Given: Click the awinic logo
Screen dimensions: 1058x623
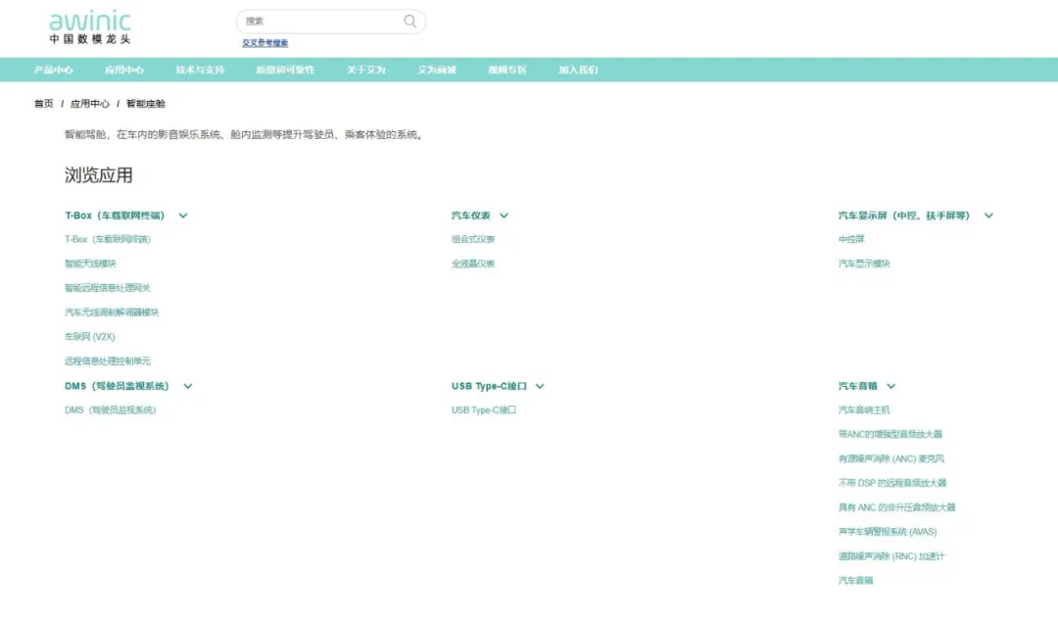Looking at the screenshot, I should (90, 26).
